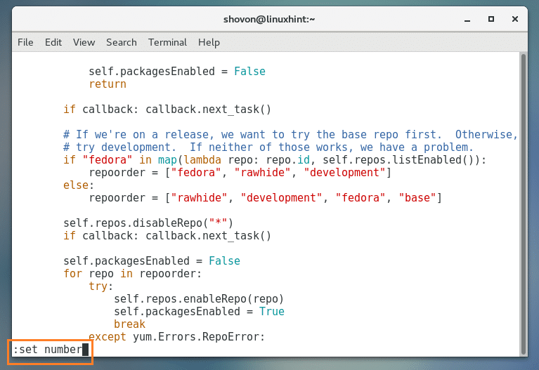Viewport: 539px width, 370px height.
Task: Click the vertical scrollbar thumb
Action: [523, 204]
